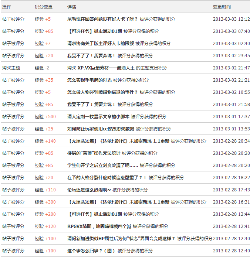Open the post 怎么做人物碰到障碍物后退的事件？
Image resolution: width=250 pixels, height=259 pixels.
click(x=102, y=92)
